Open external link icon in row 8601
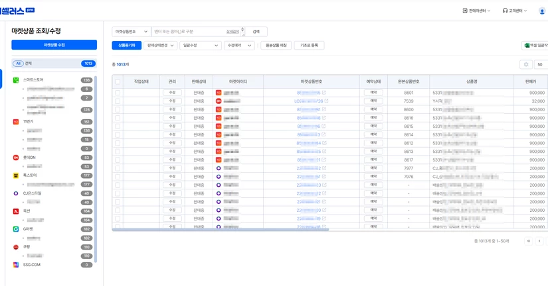548x286 pixels. (x=324, y=93)
